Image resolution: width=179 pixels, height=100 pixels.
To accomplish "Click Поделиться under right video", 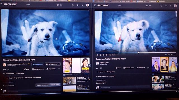I will click(141, 68).
